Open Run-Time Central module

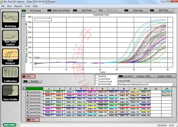[11, 38]
